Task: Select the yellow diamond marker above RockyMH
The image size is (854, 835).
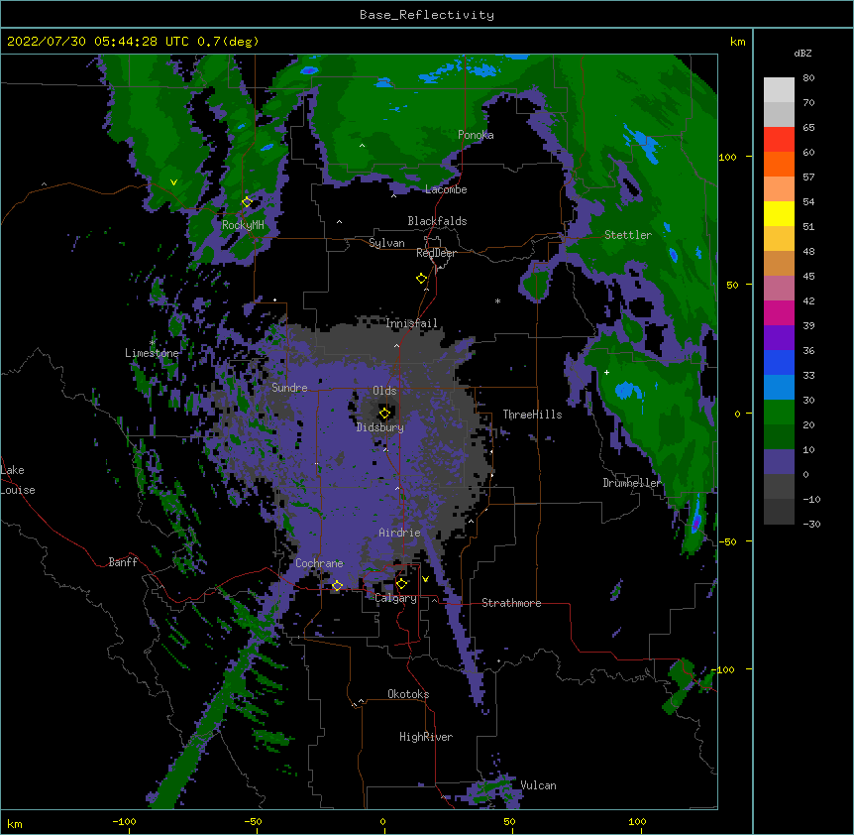Action: (247, 202)
